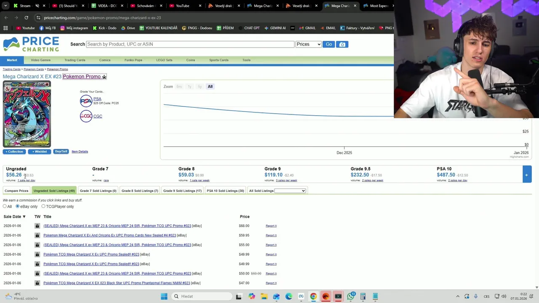Click the product search input field

coord(190,44)
